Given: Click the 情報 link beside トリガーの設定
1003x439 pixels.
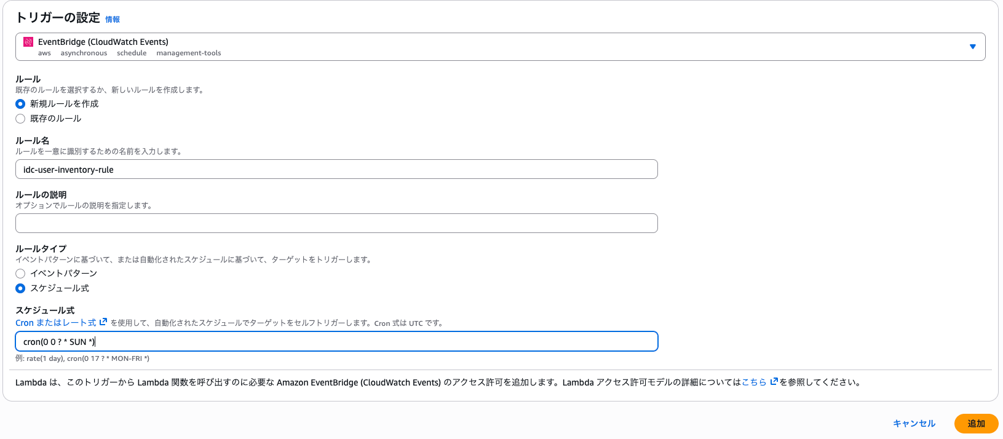Looking at the screenshot, I should pos(114,19).
